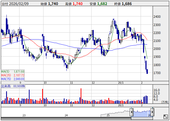Click the month 12 label under volume chart

(x=93, y=105)
